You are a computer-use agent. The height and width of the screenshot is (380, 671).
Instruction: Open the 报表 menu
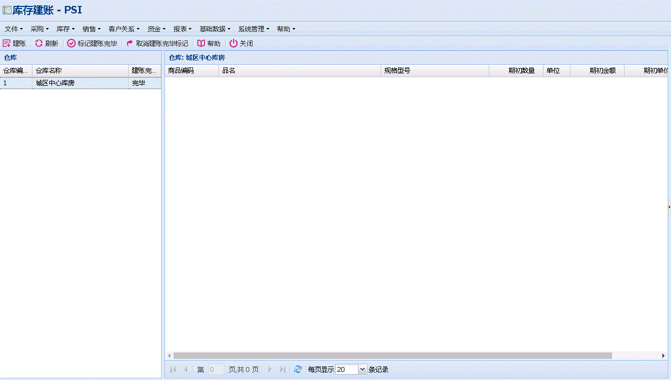[182, 29]
